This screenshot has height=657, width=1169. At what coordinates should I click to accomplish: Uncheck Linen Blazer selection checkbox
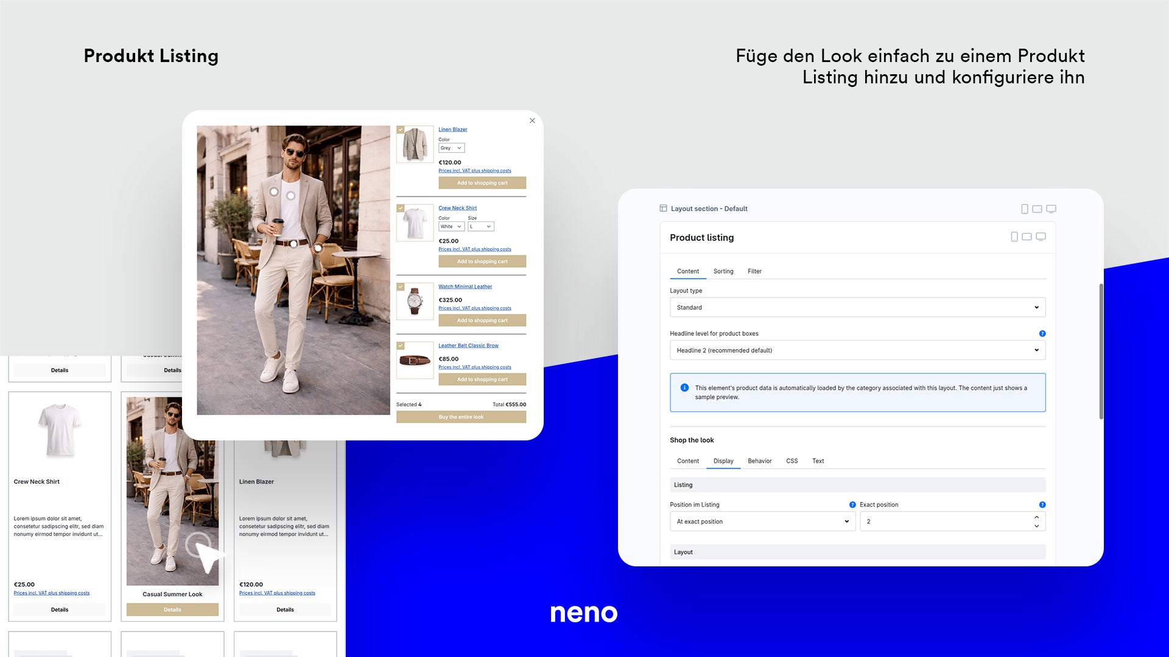click(x=401, y=130)
